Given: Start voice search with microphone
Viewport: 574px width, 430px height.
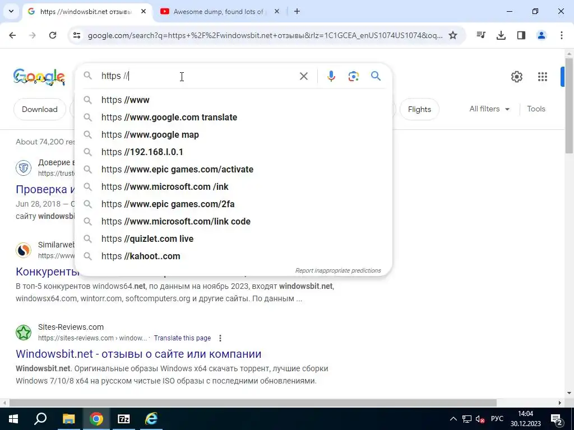Looking at the screenshot, I should 331,76.
